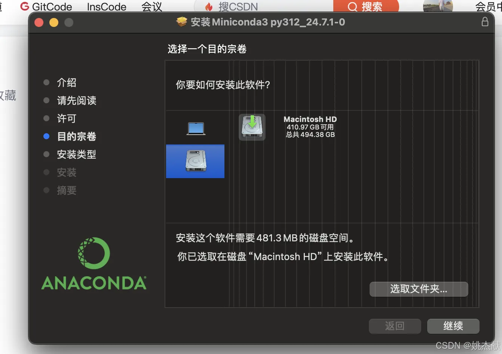Minimize the Miniconda3 installer window
Image resolution: width=502 pixels, height=354 pixels.
54,22
